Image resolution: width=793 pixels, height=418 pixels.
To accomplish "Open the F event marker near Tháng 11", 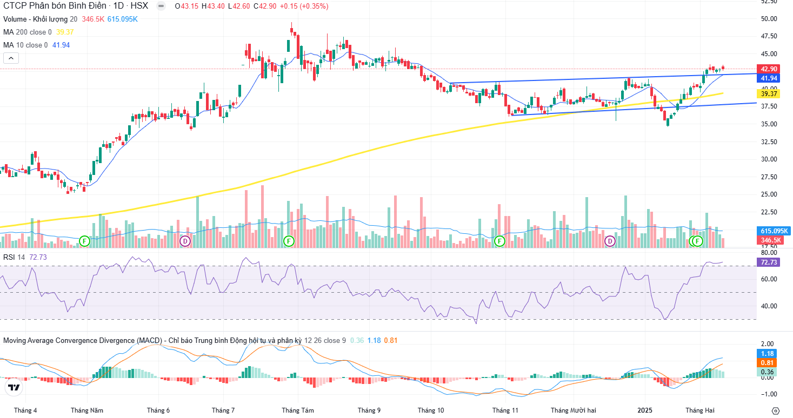I will [x=500, y=241].
